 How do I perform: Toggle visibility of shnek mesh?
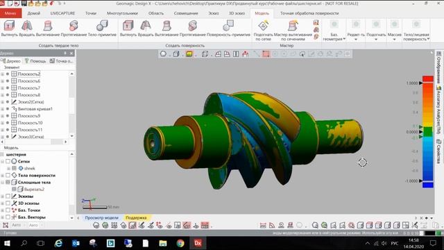pyautogui.click(x=14, y=168)
